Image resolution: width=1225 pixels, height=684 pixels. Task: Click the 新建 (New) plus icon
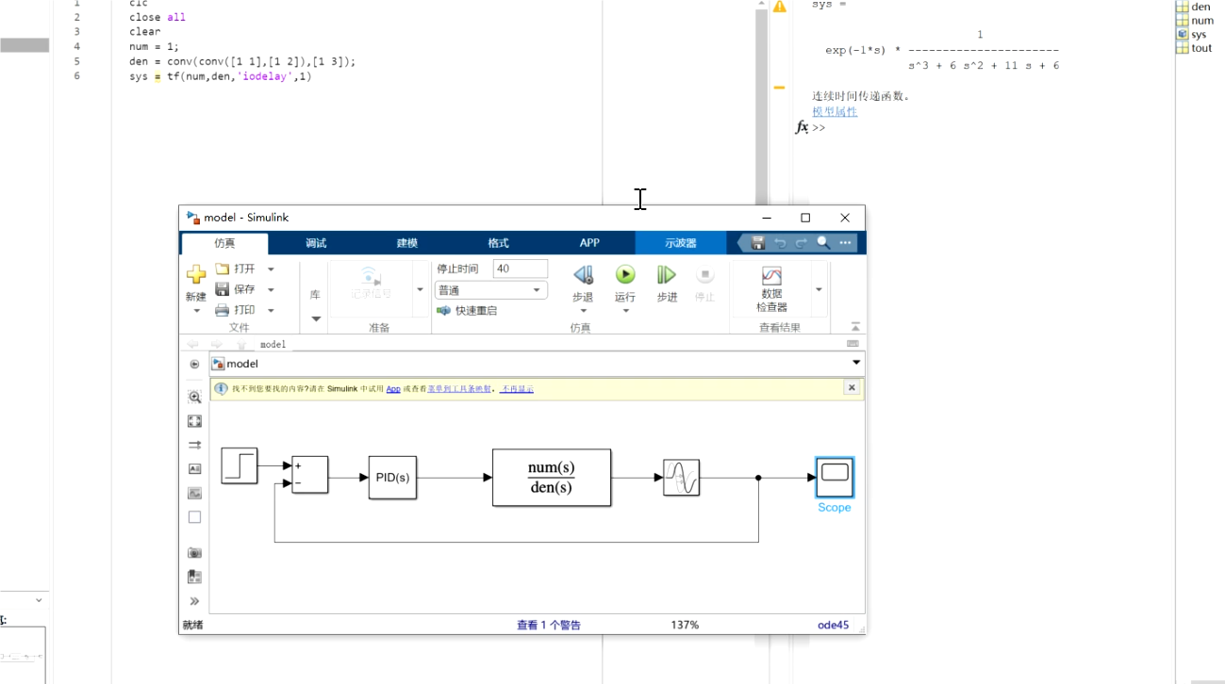pyautogui.click(x=196, y=275)
